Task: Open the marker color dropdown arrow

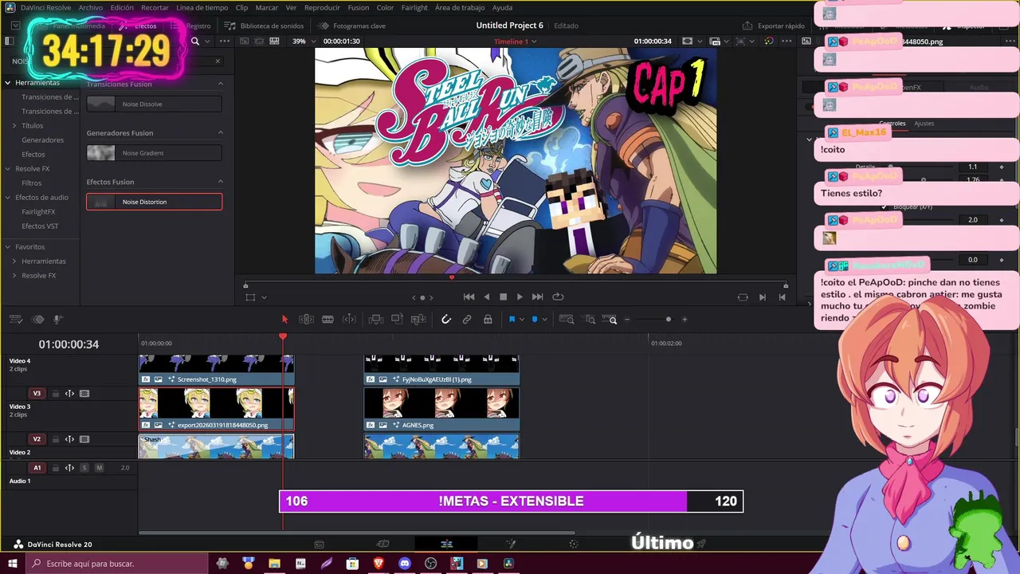Action: click(x=545, y=320)
